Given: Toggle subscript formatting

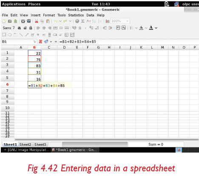Looking at the screenshot, I should pyautogui.click(x=124, y=28).
